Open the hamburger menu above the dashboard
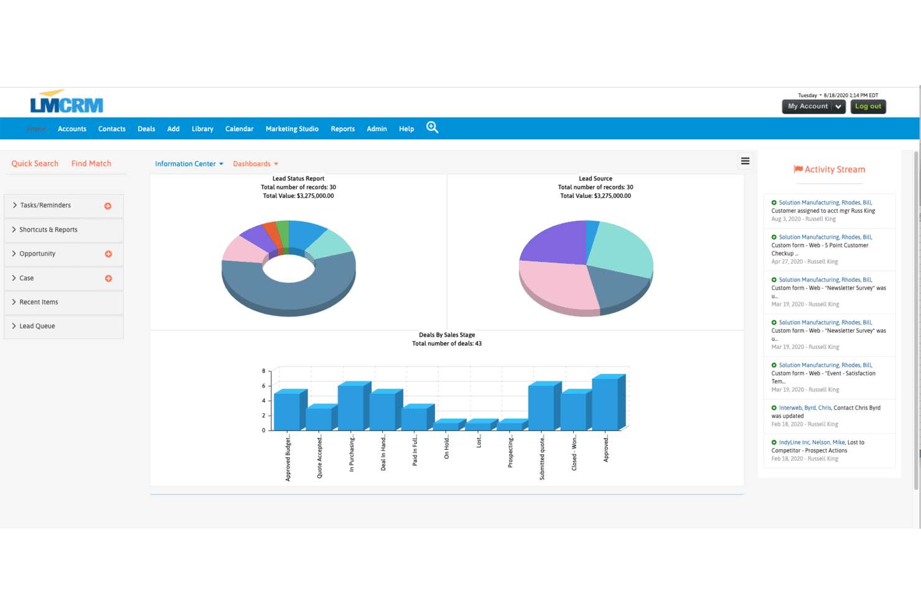 745,161
